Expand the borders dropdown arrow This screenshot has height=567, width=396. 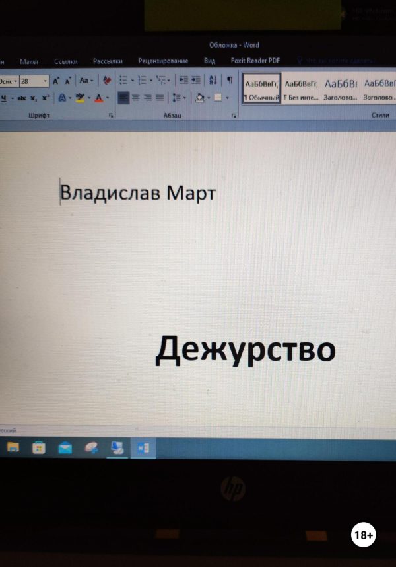click(x=227, y=98)
